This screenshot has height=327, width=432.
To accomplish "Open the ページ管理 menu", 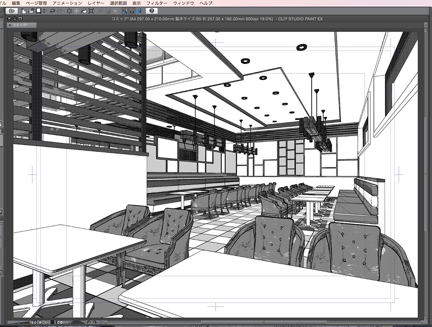I will [36, 3].
